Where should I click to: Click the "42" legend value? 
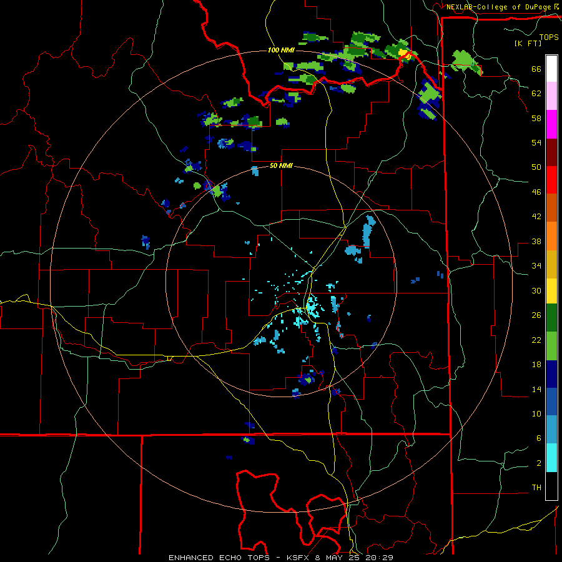click(x=536, y=216)
